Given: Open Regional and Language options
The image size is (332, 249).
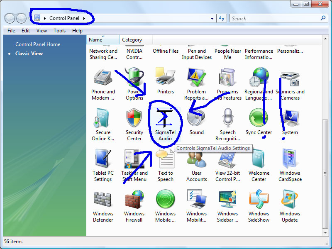Looking at the screenshot, I should tap(259, 85).
